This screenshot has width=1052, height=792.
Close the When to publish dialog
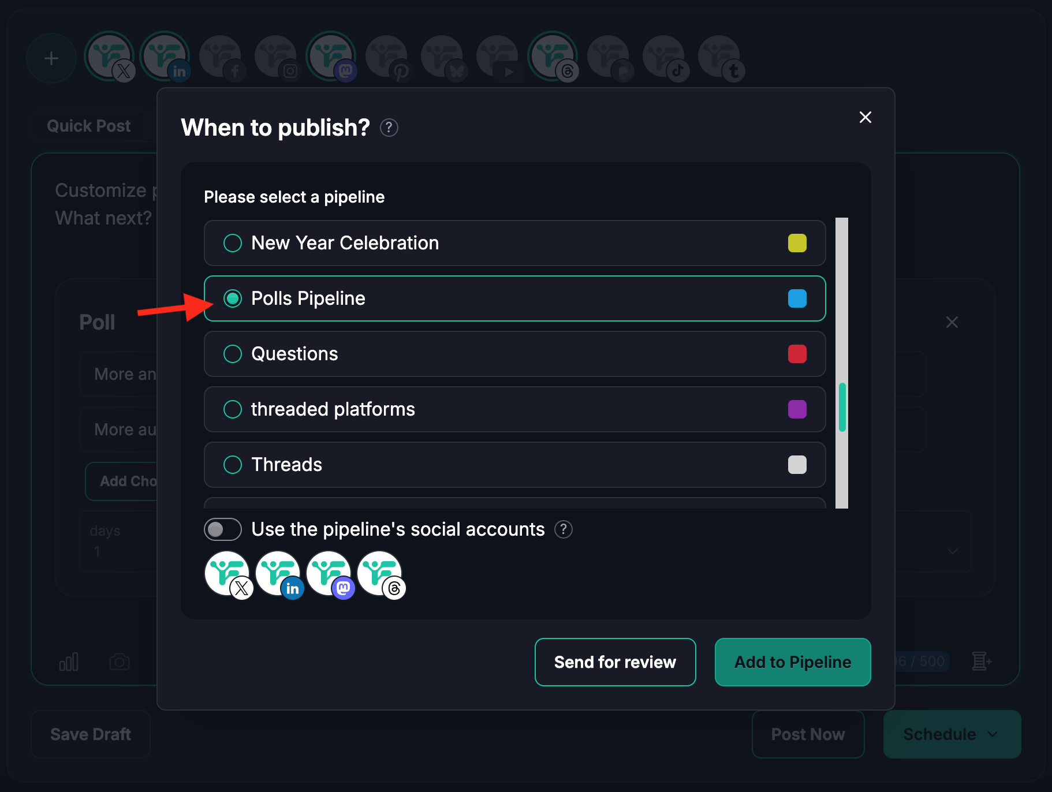coord(865,117)
